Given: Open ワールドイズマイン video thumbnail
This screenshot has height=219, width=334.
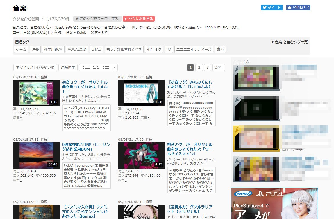Looking at the screenshot, I should [142, 155].
